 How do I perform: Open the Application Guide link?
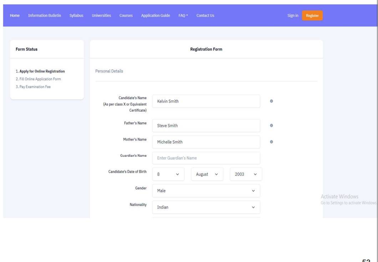(x=155, y=15)
